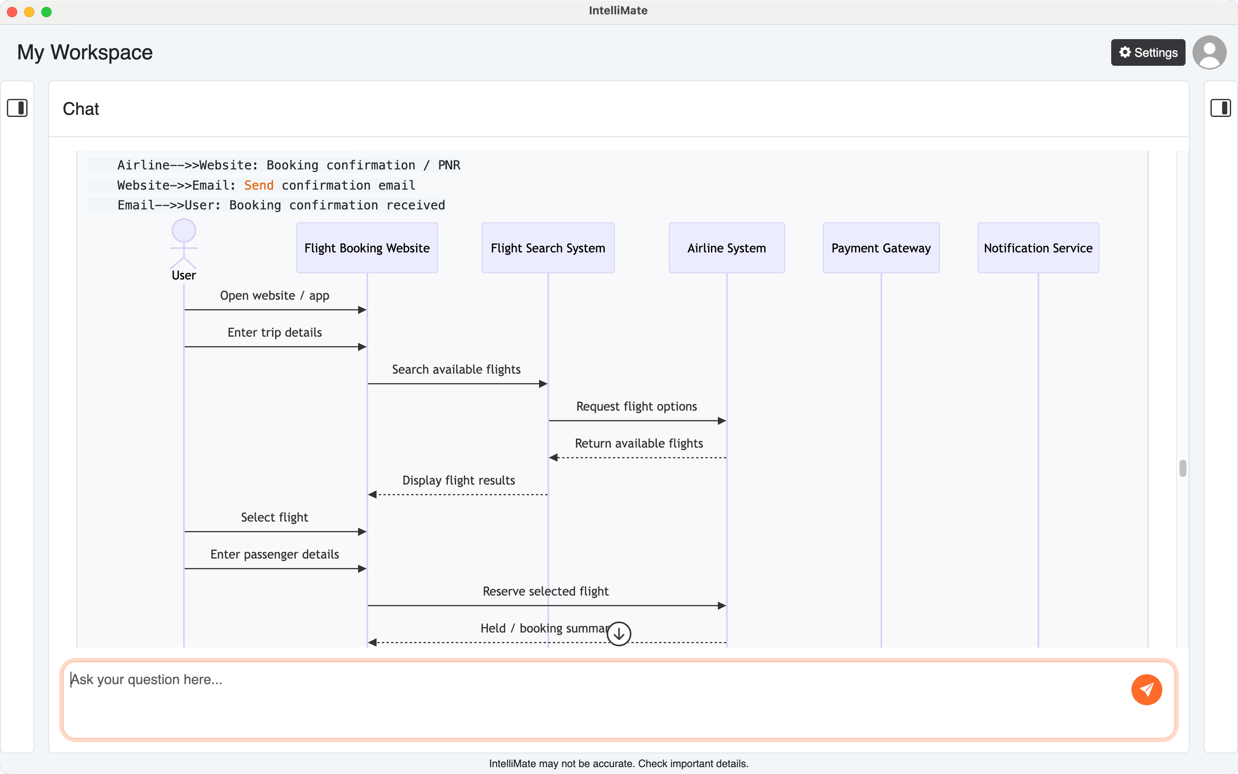Click the scroll-down arrow over the diagram
This screenshot has height=774, width=1238.
pos(619,633)
